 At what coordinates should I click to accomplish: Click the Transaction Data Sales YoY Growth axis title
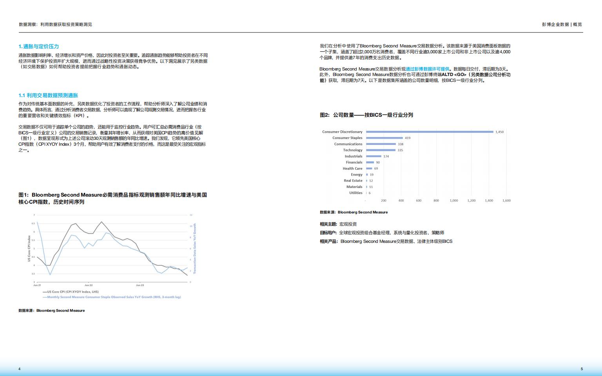tap(195, 248)
